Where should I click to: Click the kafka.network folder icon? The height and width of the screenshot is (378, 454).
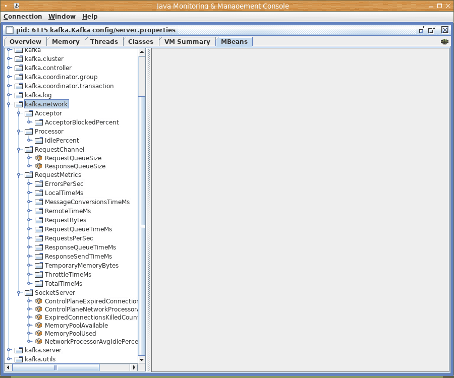coord(19,104)
